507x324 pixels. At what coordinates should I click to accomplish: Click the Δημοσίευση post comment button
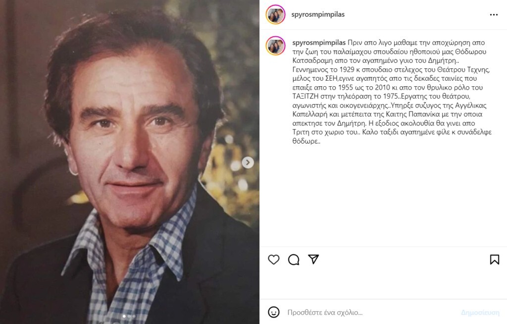pos(480,312)
